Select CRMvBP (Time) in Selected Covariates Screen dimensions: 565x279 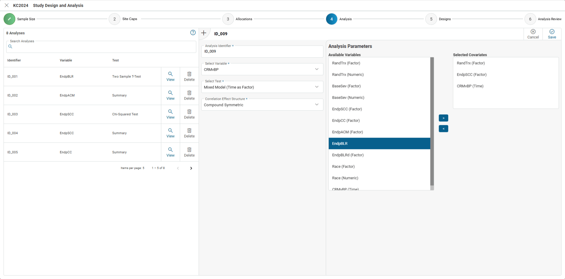point(506,86)
